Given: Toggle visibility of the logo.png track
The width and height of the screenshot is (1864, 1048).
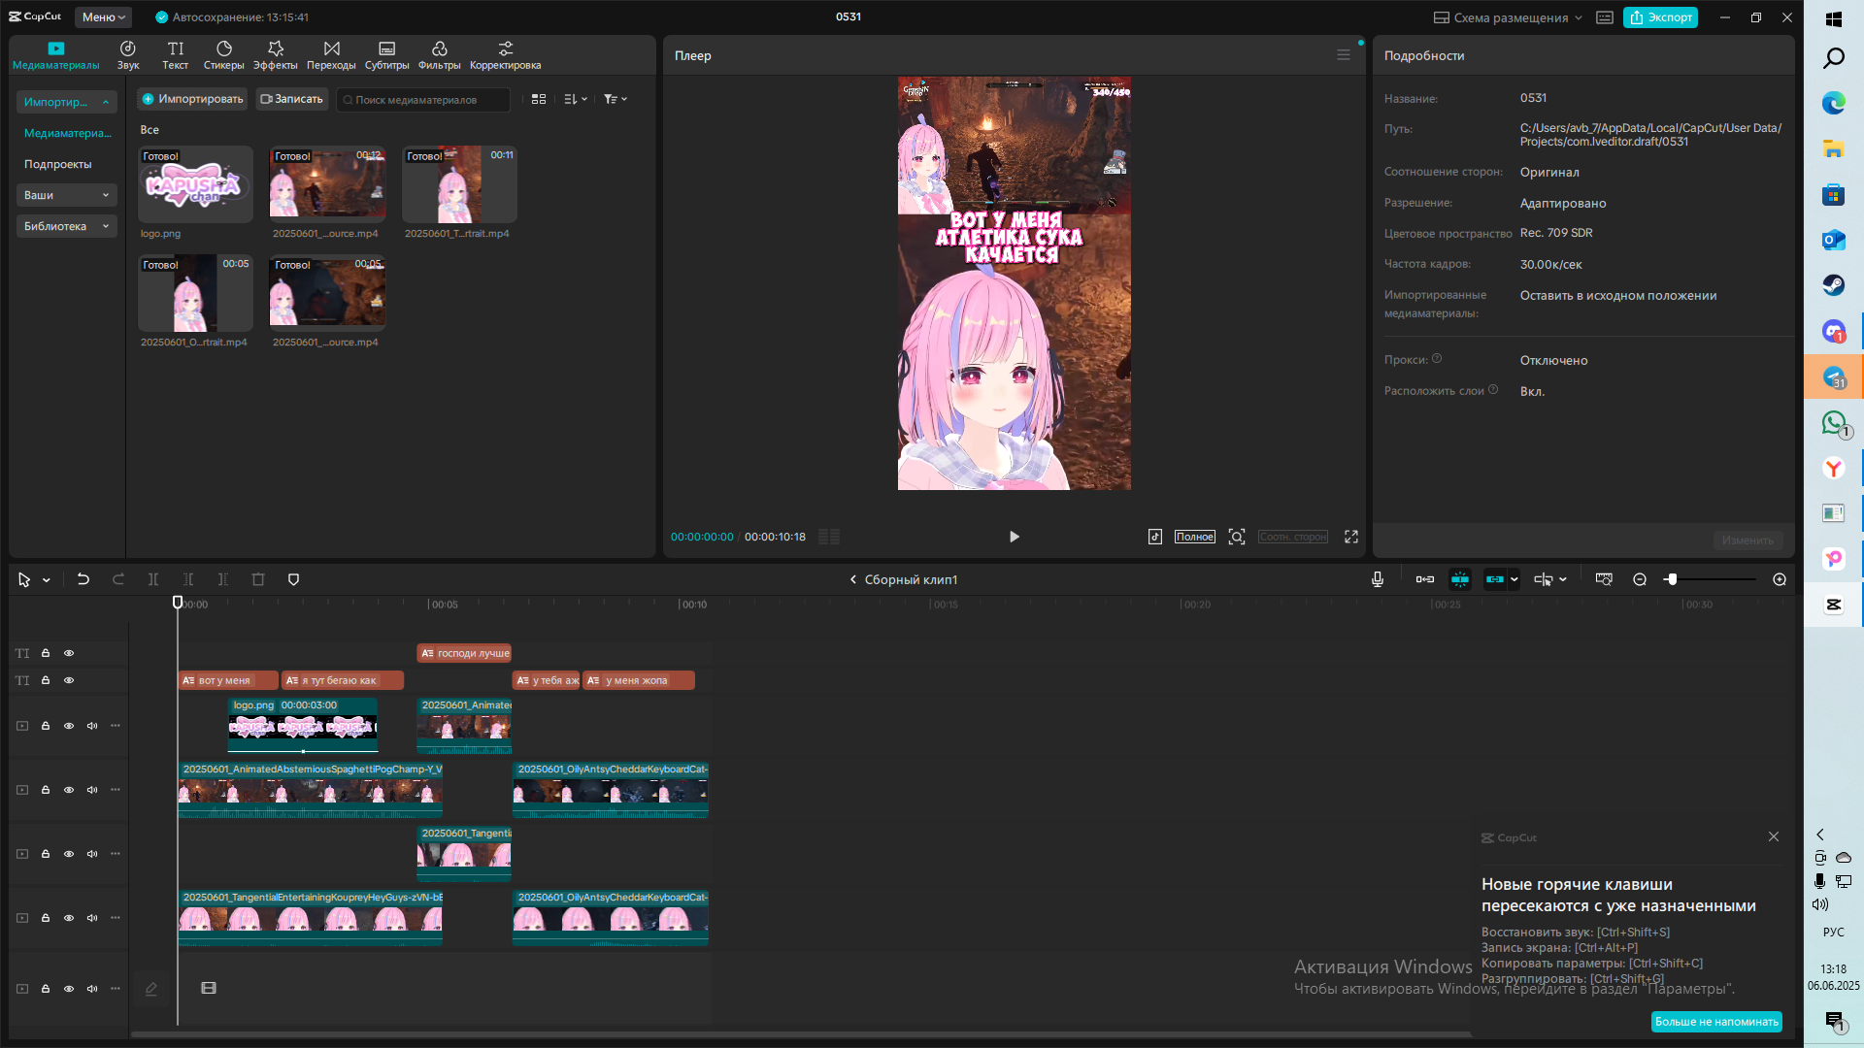Looking at the screenshot, I should [x=69, y=726].
